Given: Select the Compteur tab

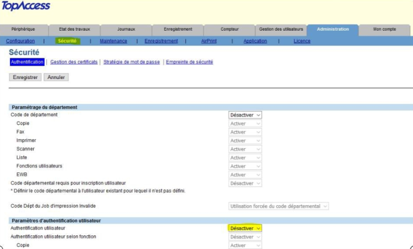Looking at the screenshot, I should (230, 29).
